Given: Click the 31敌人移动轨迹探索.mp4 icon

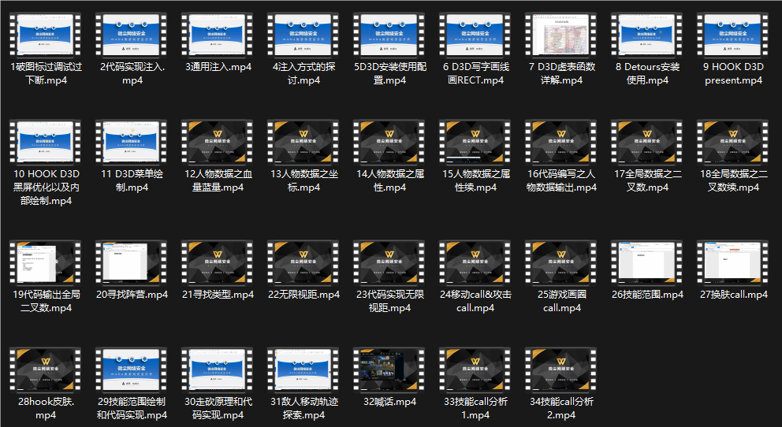Looking at the screenshot, I should (303, 369).
